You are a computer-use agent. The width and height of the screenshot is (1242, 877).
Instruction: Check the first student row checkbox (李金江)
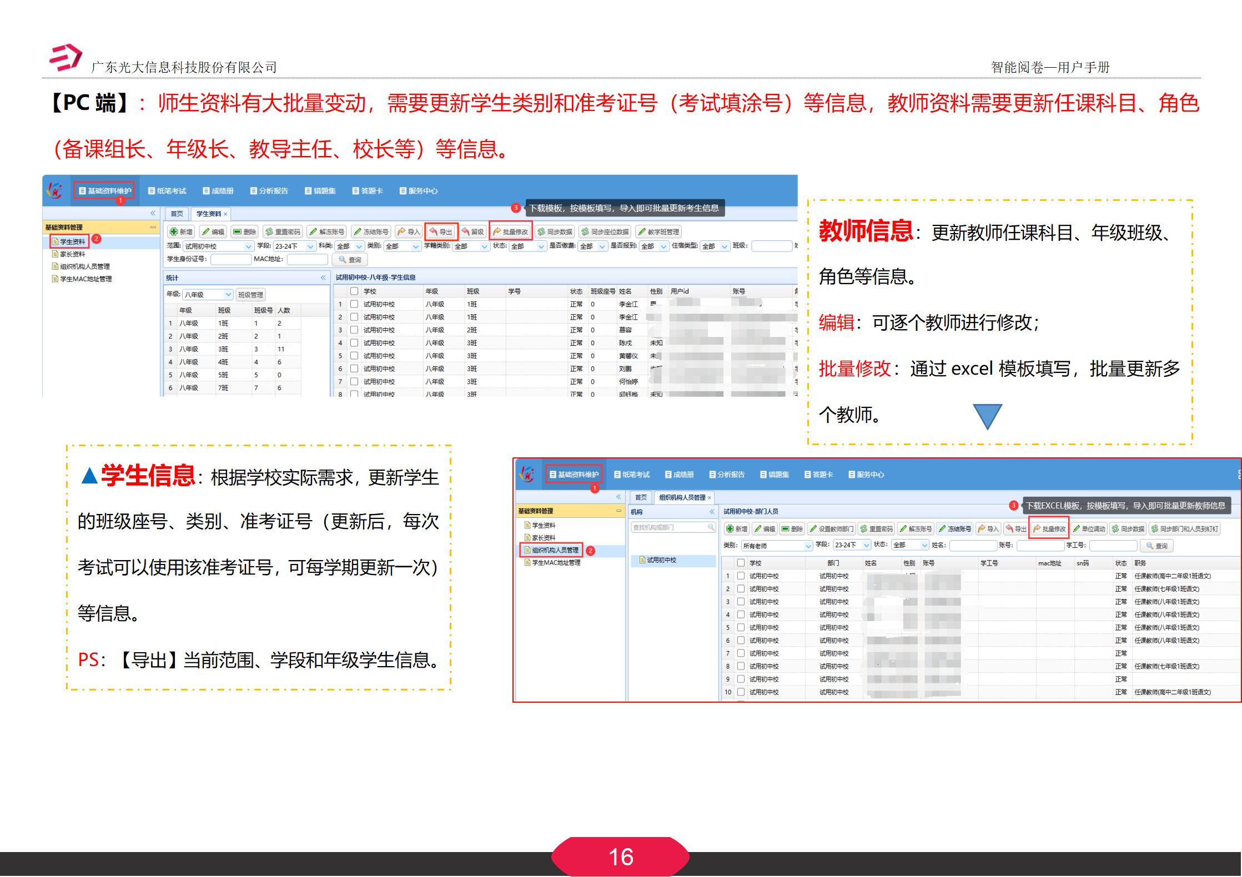(x=354, y=304)
